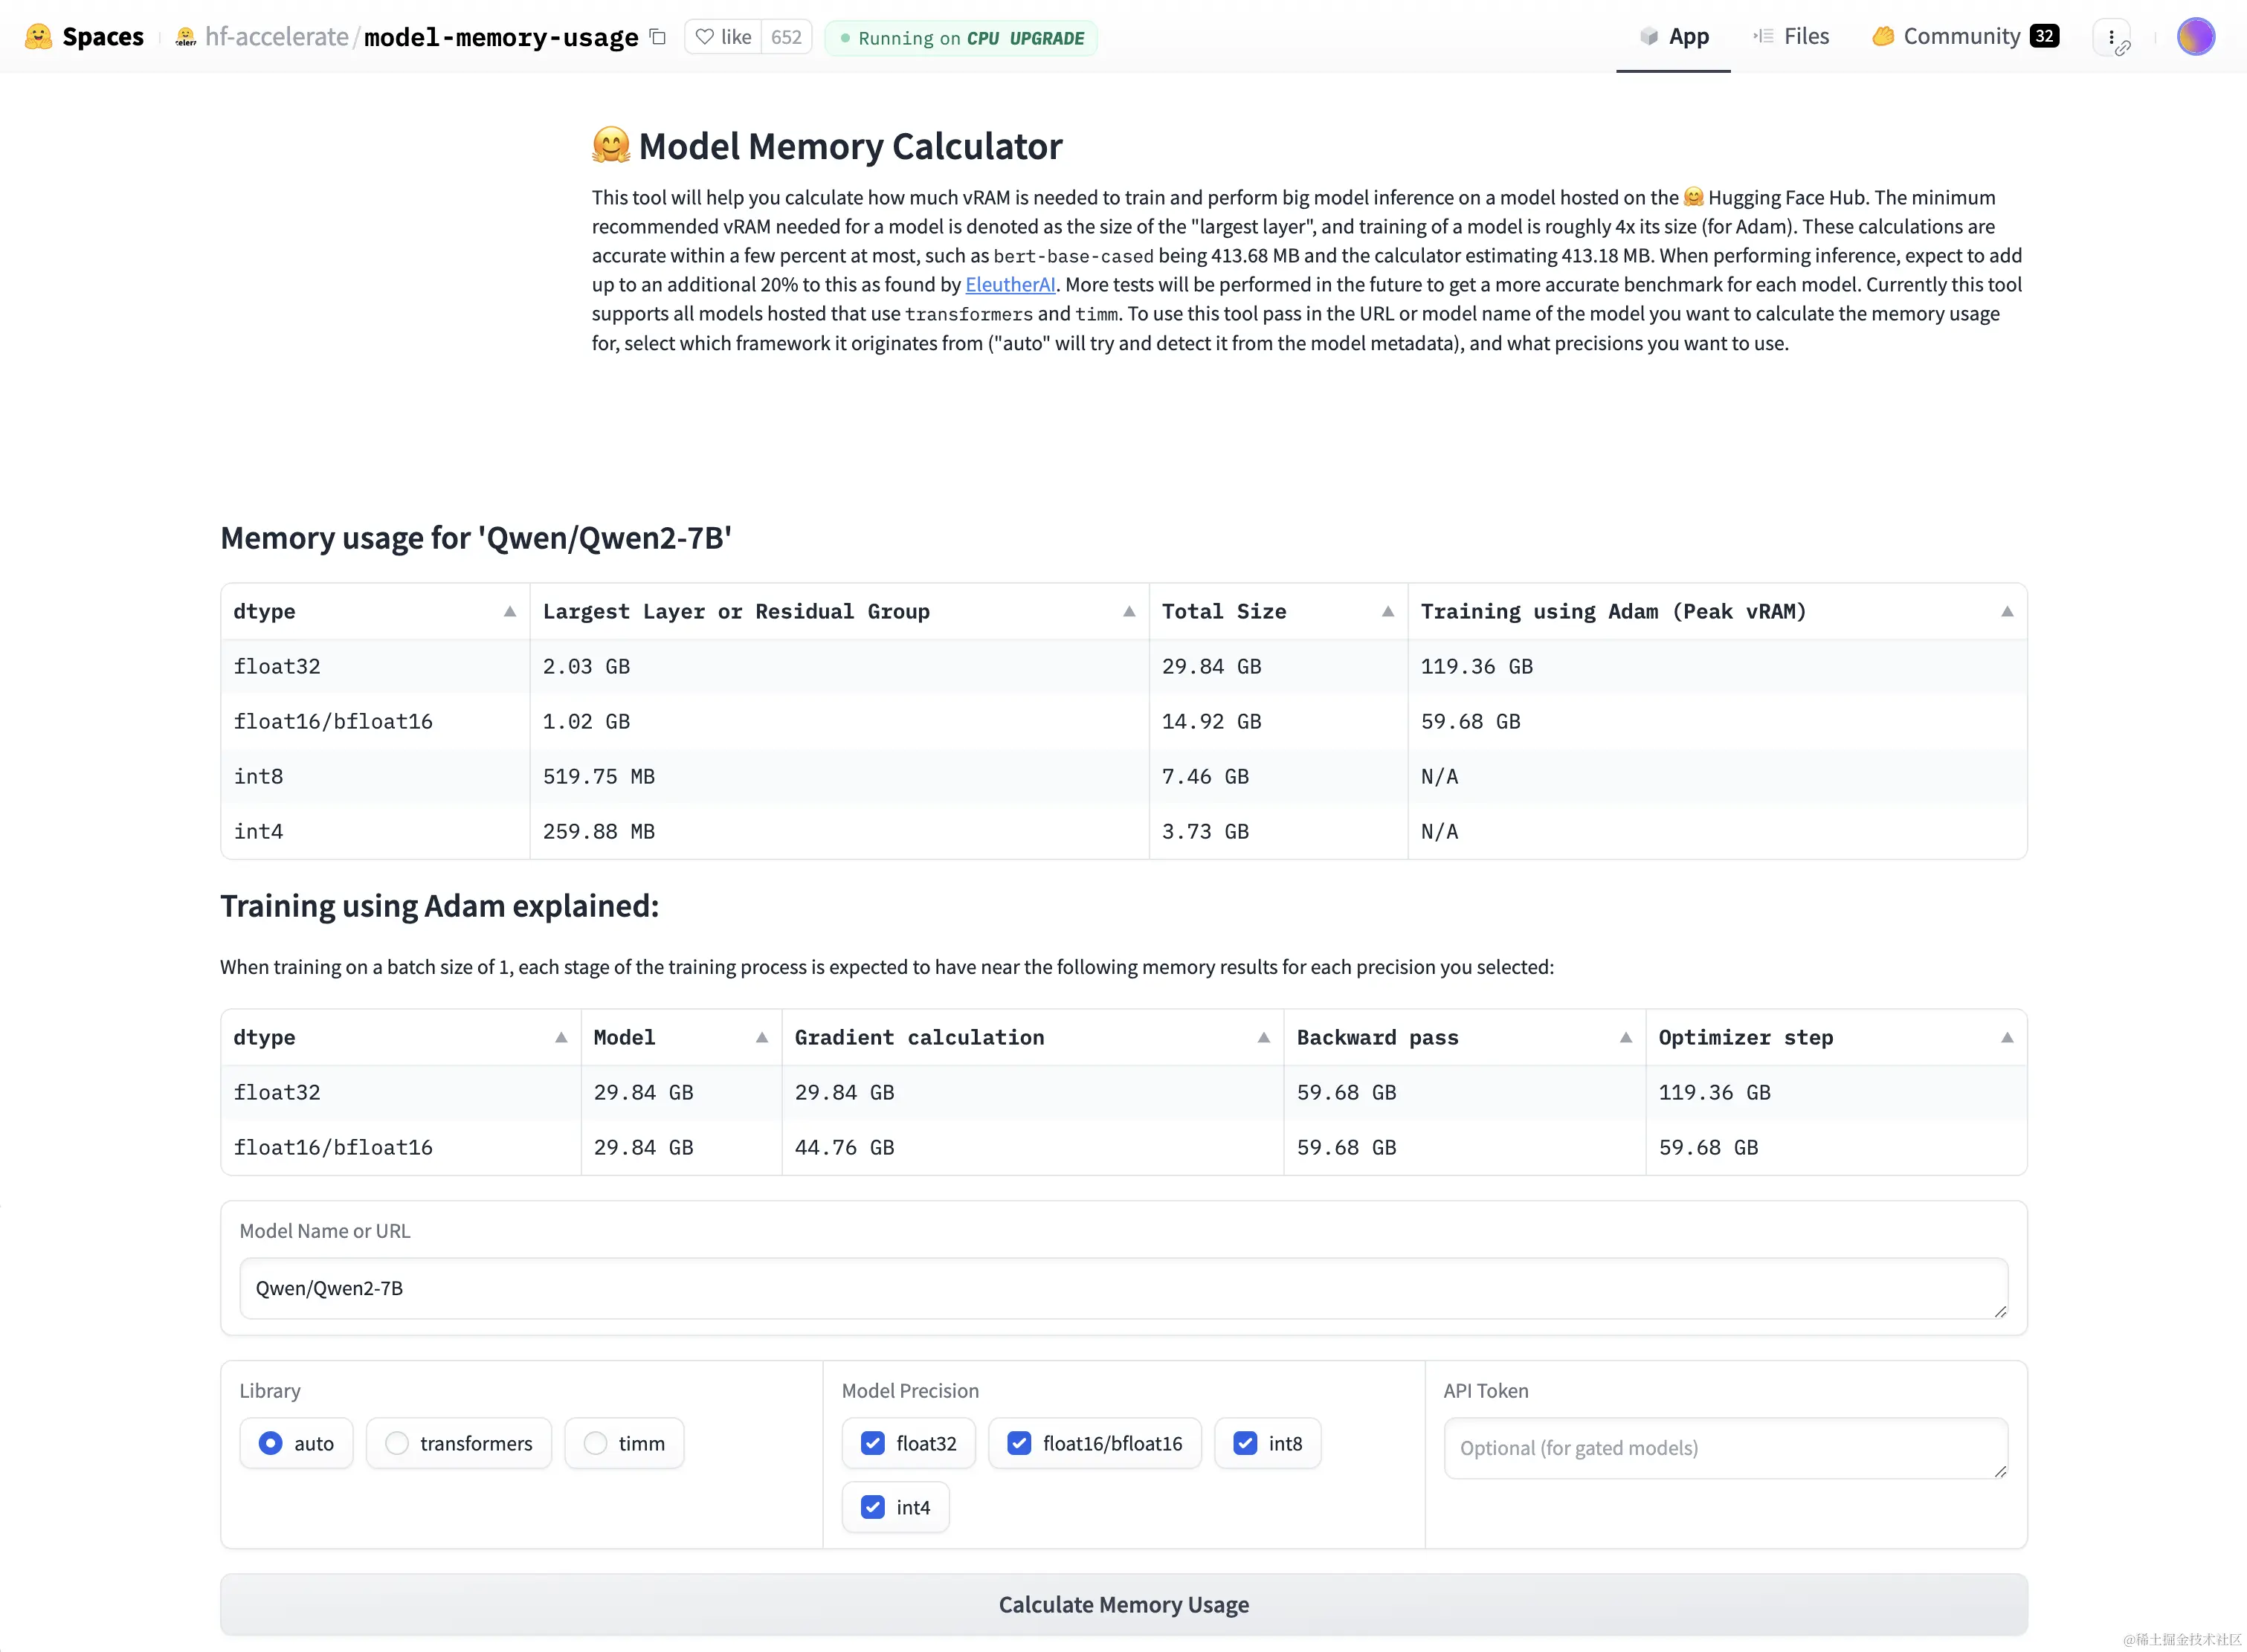The height and width of the screenshot is (1652, 2247).
Task: Sort by the Model column arrow
Action: 762,1038
